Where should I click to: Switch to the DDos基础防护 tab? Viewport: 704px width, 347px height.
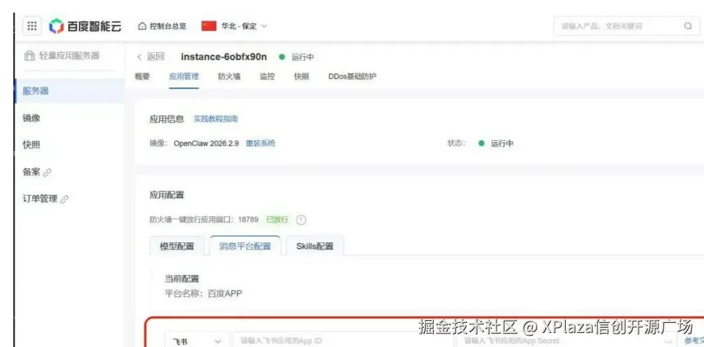[x=352, y=76]
